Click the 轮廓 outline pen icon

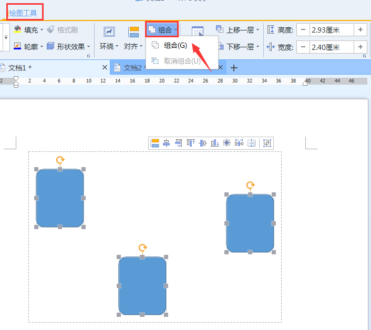[x=17, y=46]
